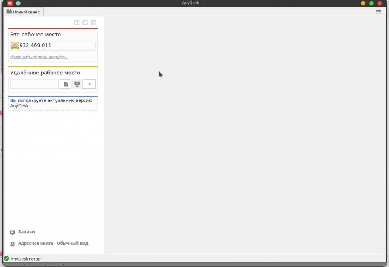389x267 pixels.
Task: Share on LinkedIn icon
Action: [x=77, y=22]
